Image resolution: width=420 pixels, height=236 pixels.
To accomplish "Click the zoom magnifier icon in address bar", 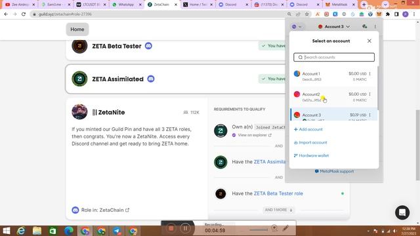I will coord(289,14).
